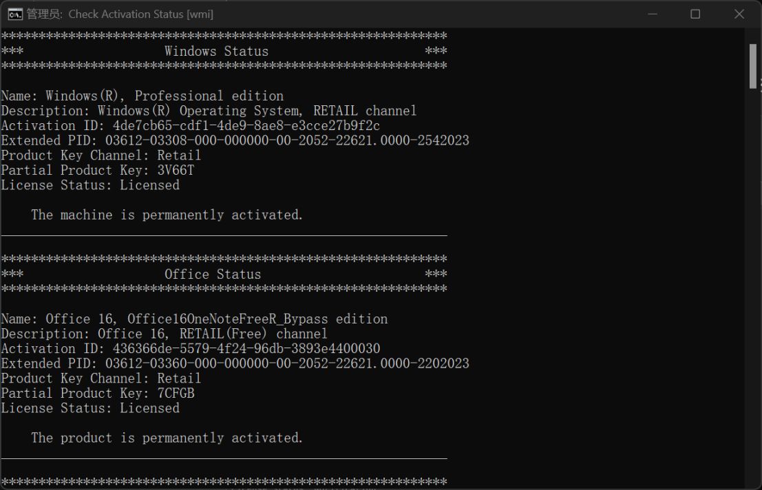Click the Office Extended PID line
Image resolution: width=762 pixels, height=490 pixels.
235,363
